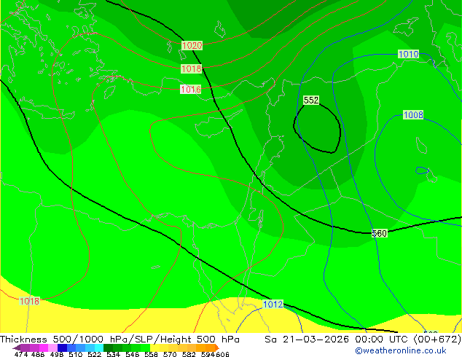Screen dimensions: 462x357
Task: Click the legend value 570
Action: [x=170, y=354]
